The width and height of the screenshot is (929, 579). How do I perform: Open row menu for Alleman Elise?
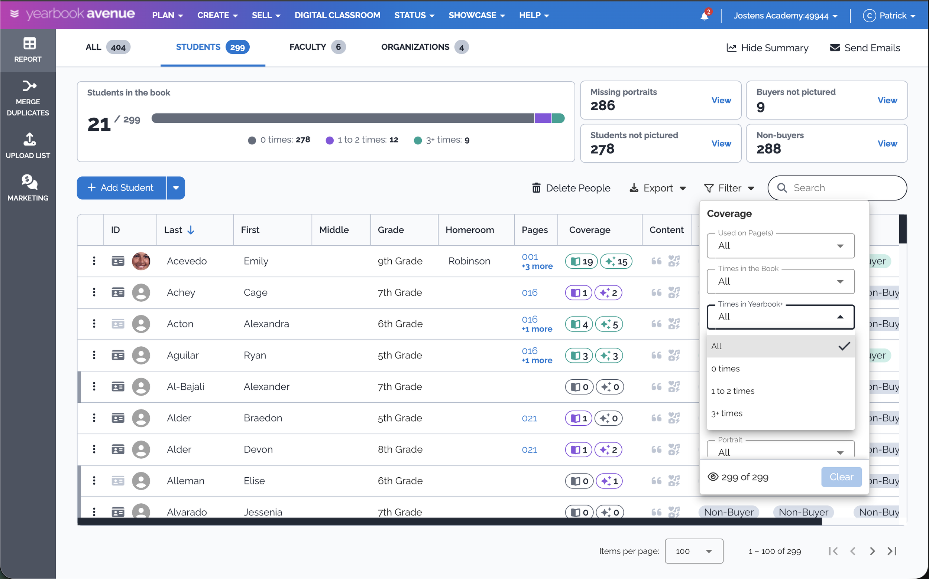click(94, 481)
